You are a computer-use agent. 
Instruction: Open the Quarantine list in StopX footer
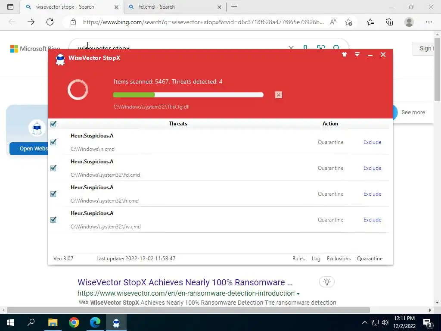tap(370, 259)
